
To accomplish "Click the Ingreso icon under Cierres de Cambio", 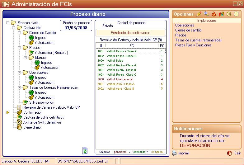I will [x=31, y=38].
